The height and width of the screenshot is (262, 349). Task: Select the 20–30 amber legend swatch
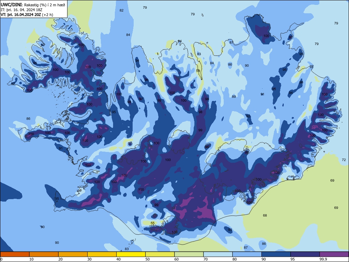click(73, 254)
